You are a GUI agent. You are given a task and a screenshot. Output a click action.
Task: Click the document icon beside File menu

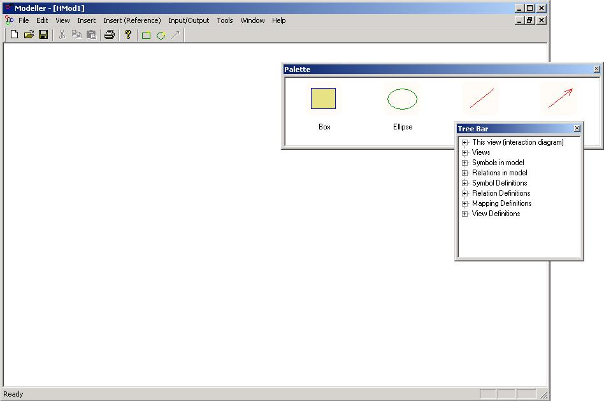pyautogui.click(x=10, y=20)
